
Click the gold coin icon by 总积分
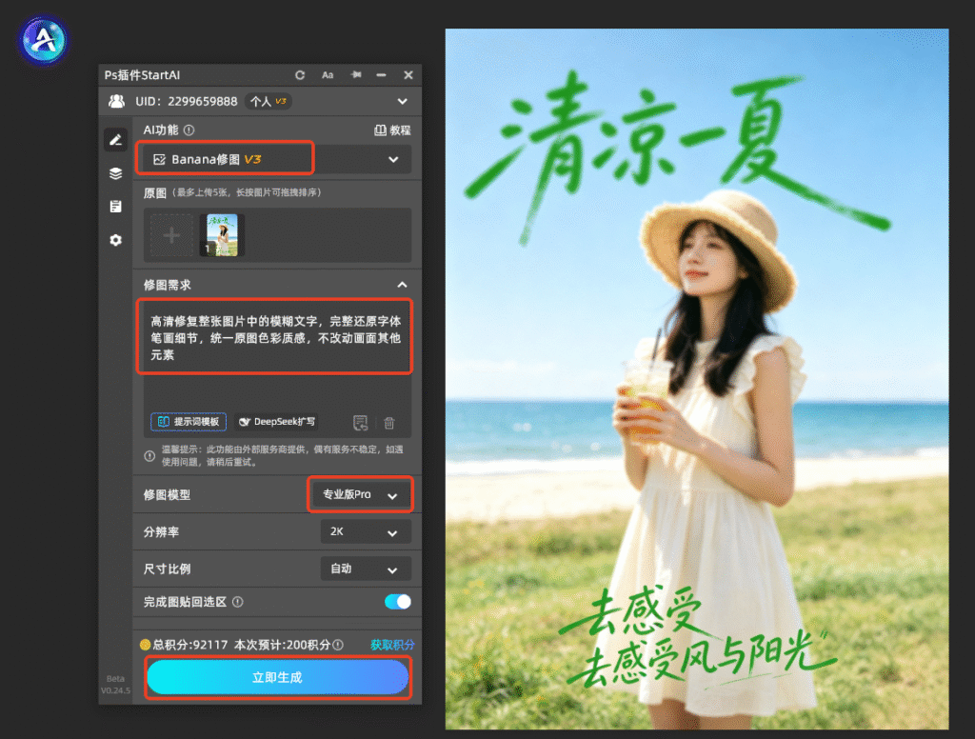(145, 645)
